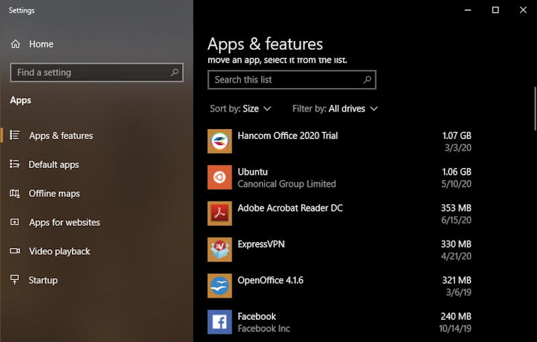Screen dimensions: 537x342
Task: Select the Adobe Acrobat Reader DC name
Action: (290, 208)
